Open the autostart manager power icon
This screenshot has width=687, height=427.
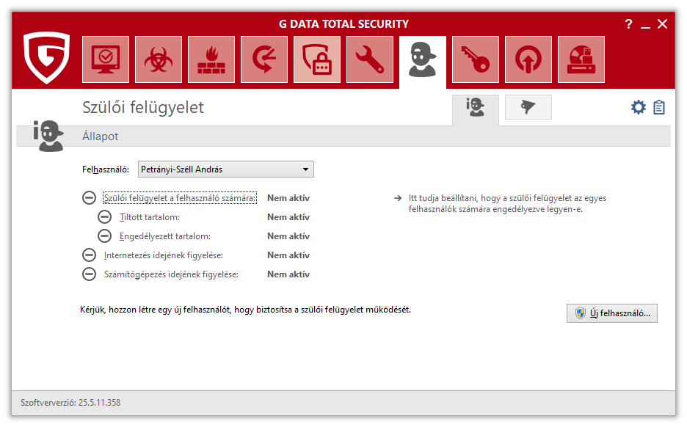coord(528,59)
